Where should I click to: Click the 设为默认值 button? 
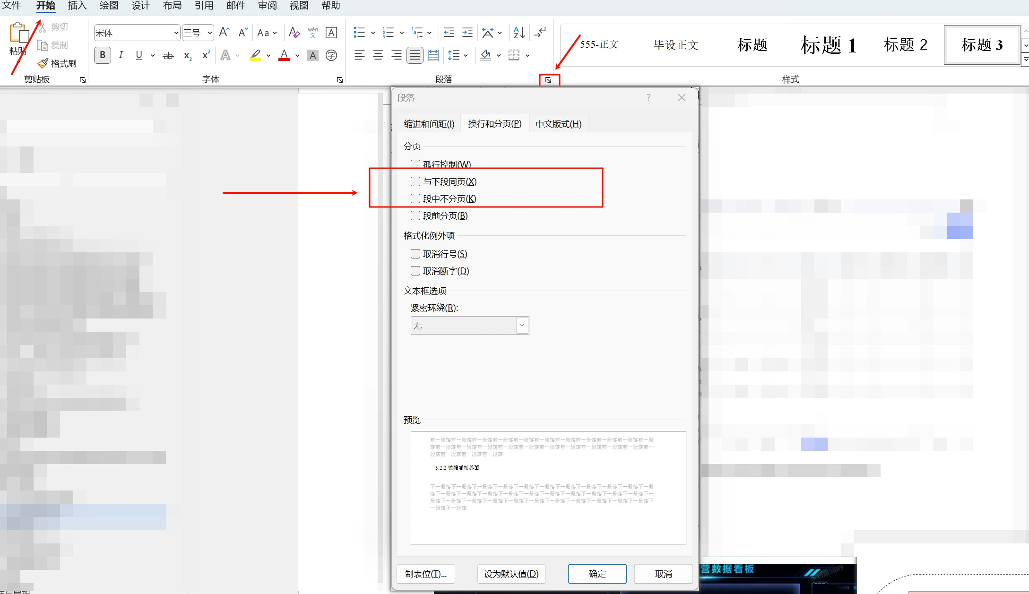click(511, 574)
